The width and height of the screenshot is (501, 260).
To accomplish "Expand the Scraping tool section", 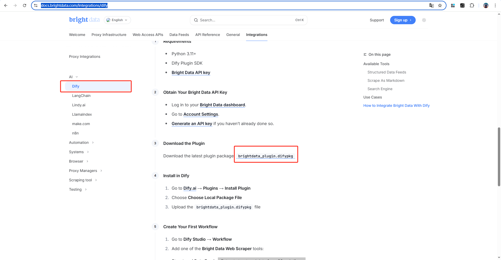I will pyautogui.click(x=83, y=180).
